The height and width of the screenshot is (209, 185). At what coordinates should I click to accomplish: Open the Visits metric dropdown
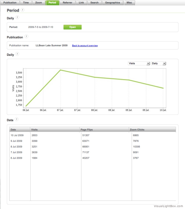(x=139, y=63)
